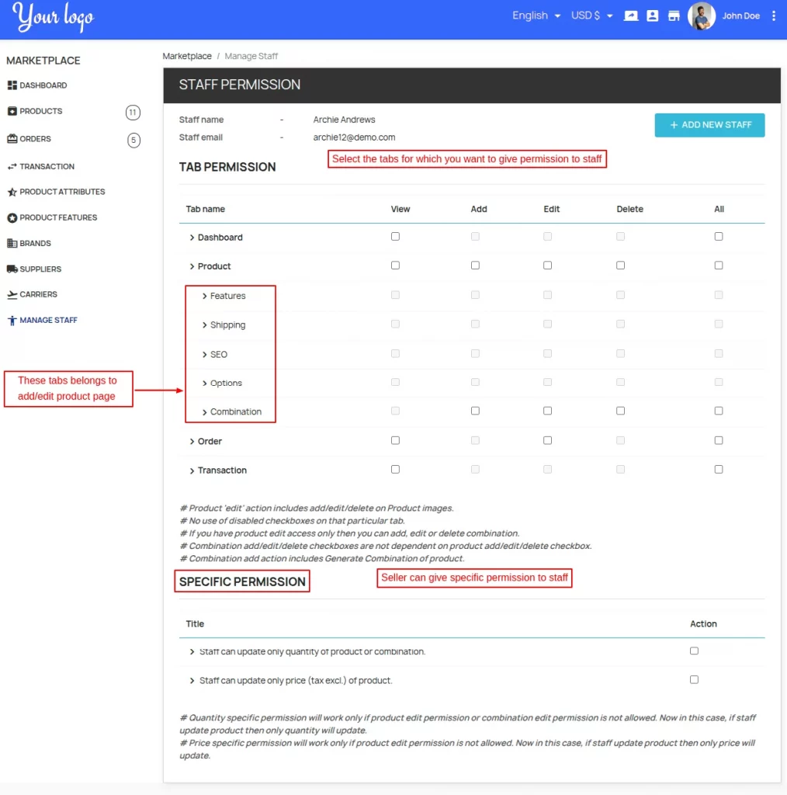Viewport: 787px width, 795px height.
Task: Open Orders in the sidebar menu
Action: point(35,138)
